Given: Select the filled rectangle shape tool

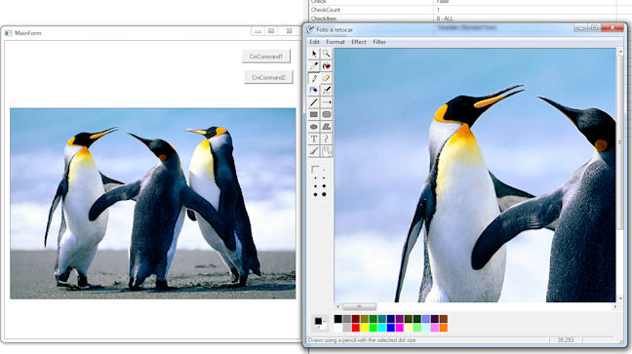Looking at the screenshot, I should (x=314, y=114).
